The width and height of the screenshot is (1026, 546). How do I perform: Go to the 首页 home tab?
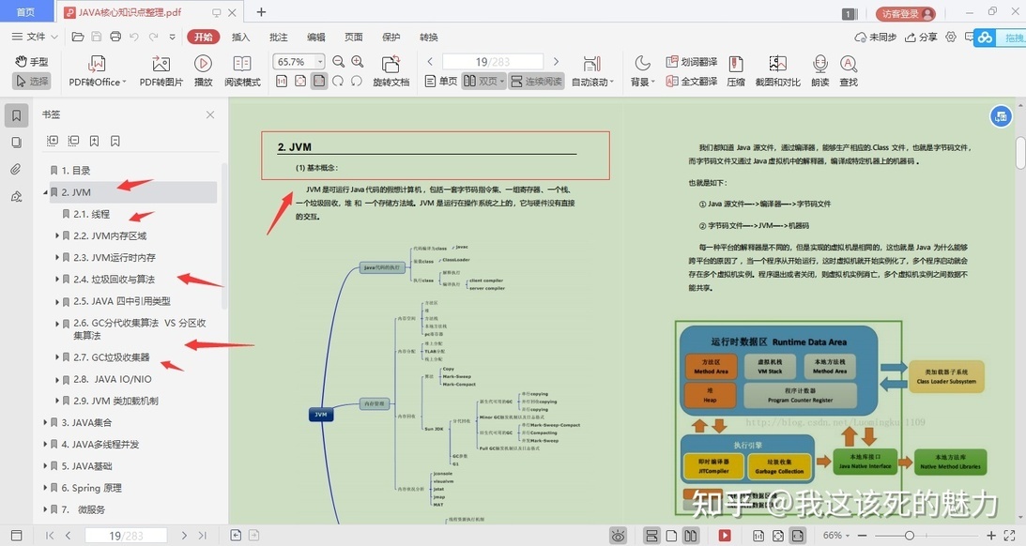25,12
